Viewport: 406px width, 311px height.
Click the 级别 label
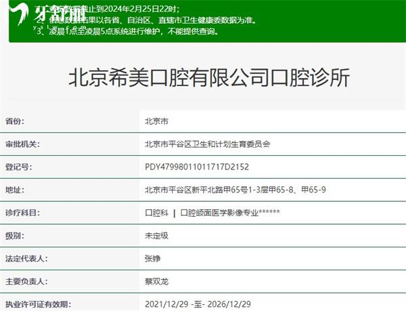pyautogui.click(x=15, y=236)
